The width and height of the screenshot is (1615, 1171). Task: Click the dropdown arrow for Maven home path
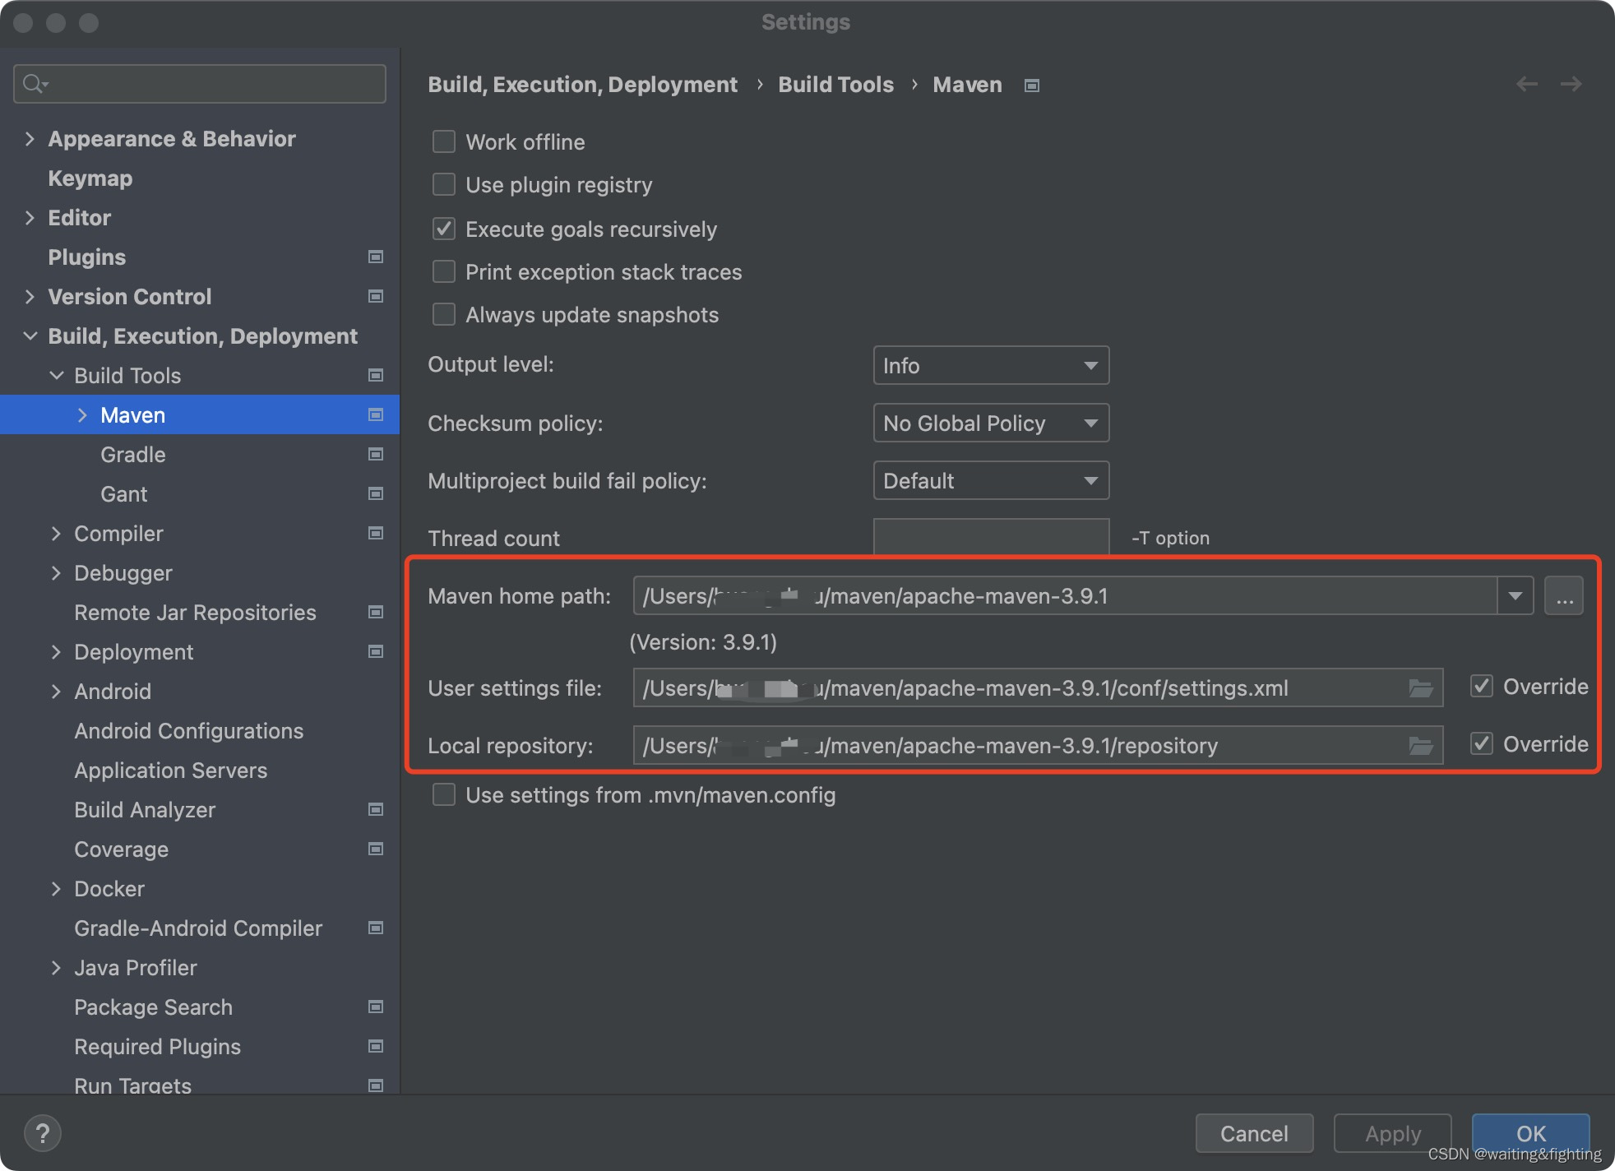(1516, 595)
